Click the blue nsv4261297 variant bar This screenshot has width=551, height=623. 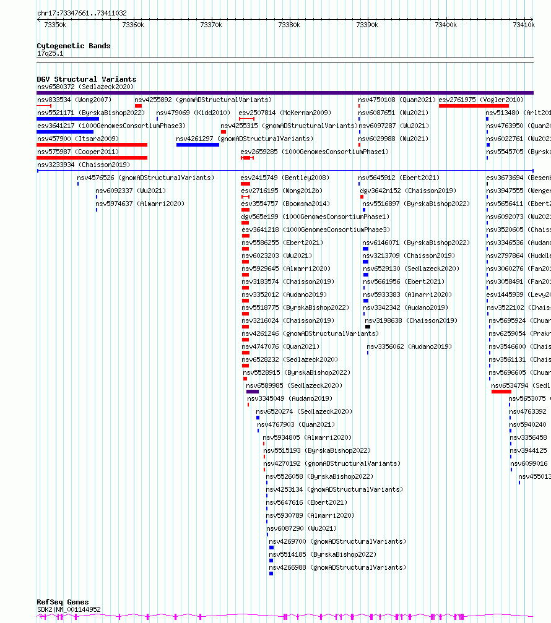point(197,145)
